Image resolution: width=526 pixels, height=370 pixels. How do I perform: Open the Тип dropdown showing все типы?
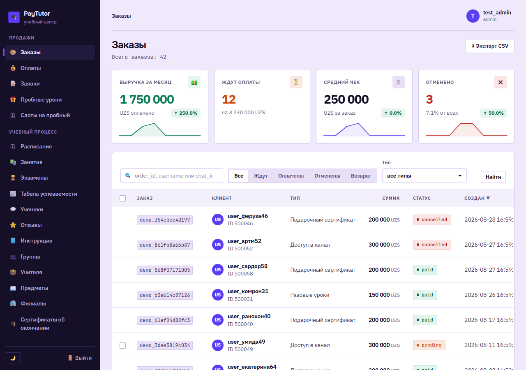[x=424, y=176]
